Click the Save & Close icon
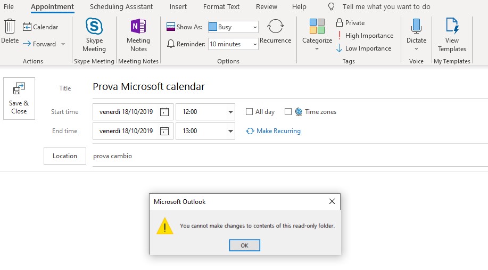The width and height of the screenshot is (488, 270). [x=19, y=89]
